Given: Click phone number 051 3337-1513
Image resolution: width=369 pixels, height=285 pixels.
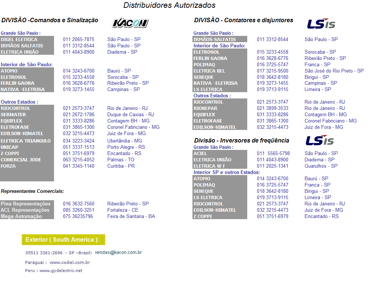Looking at the screenshot, I should coord(78,147).
